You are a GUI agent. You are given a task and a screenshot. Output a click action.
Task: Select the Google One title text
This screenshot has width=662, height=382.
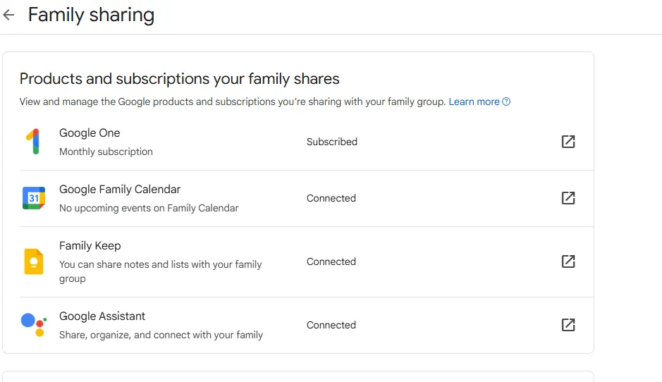point(90,133)
